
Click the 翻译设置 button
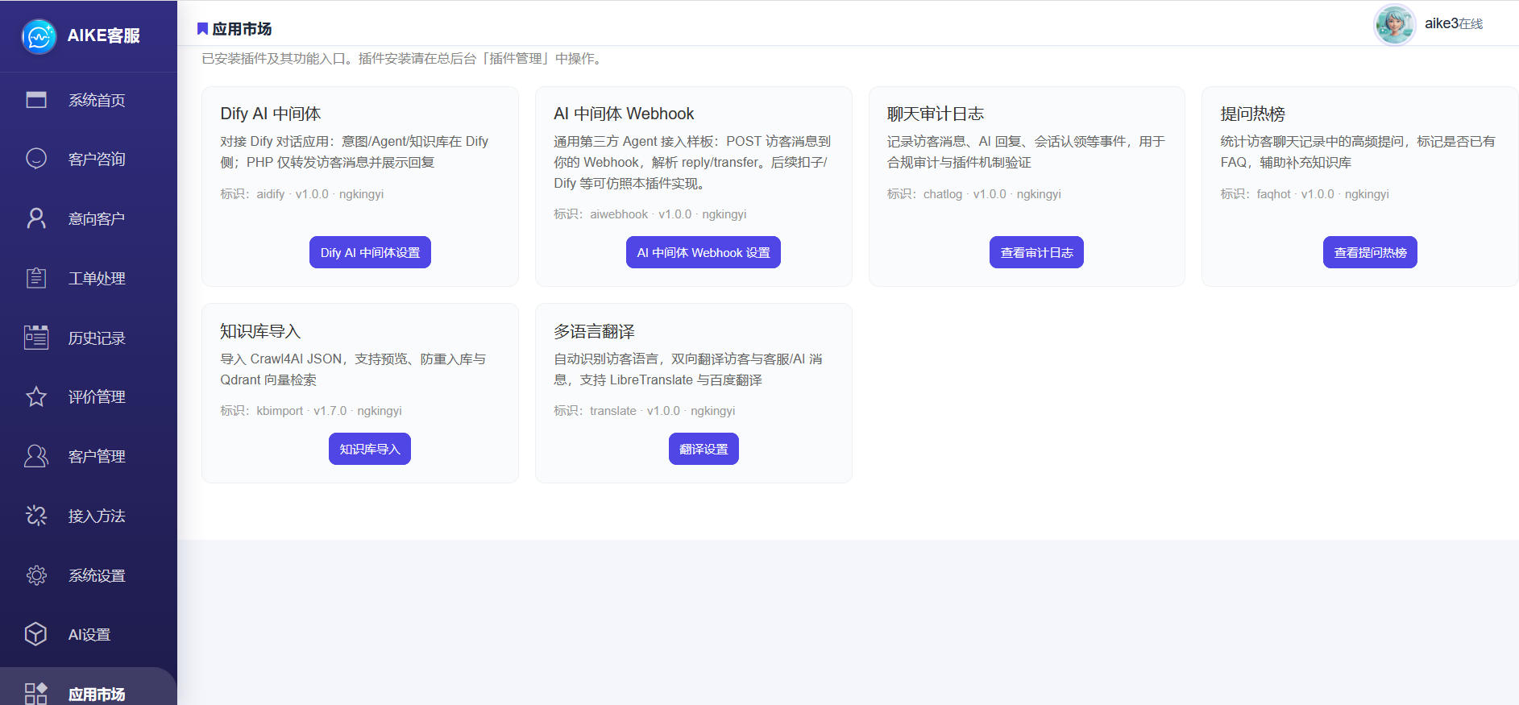pyautogui.click(x=703, y=449)
